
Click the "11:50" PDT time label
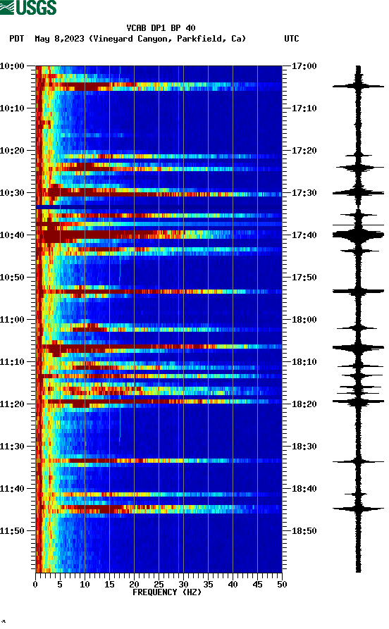pyautogui.click(x=12, y=530)
